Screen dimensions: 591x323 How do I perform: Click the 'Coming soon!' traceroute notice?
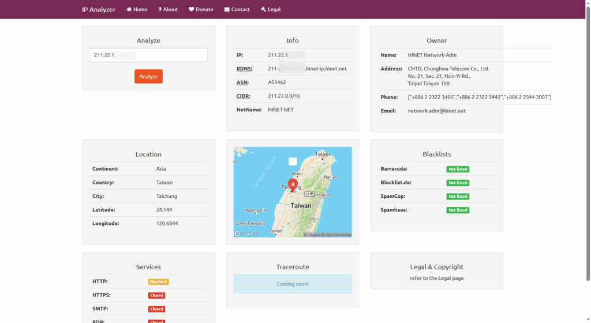click(x=293, y=284)
